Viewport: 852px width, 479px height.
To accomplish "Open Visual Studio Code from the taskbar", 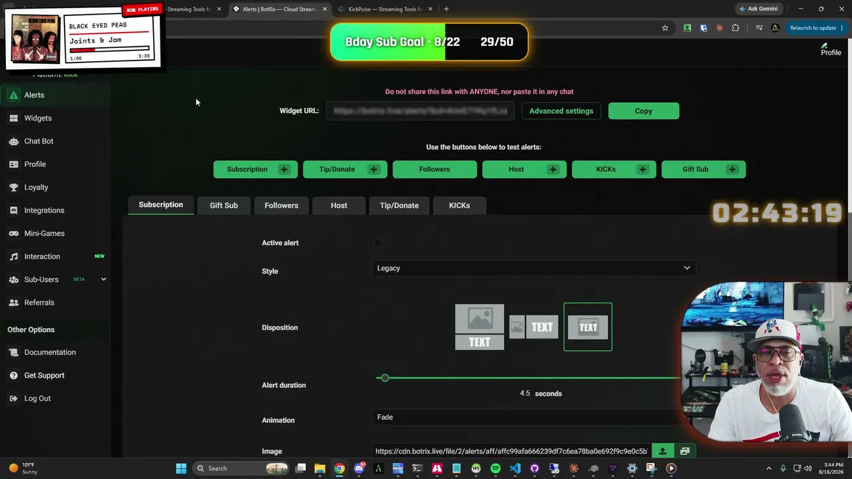I will [x=515, y=468].
